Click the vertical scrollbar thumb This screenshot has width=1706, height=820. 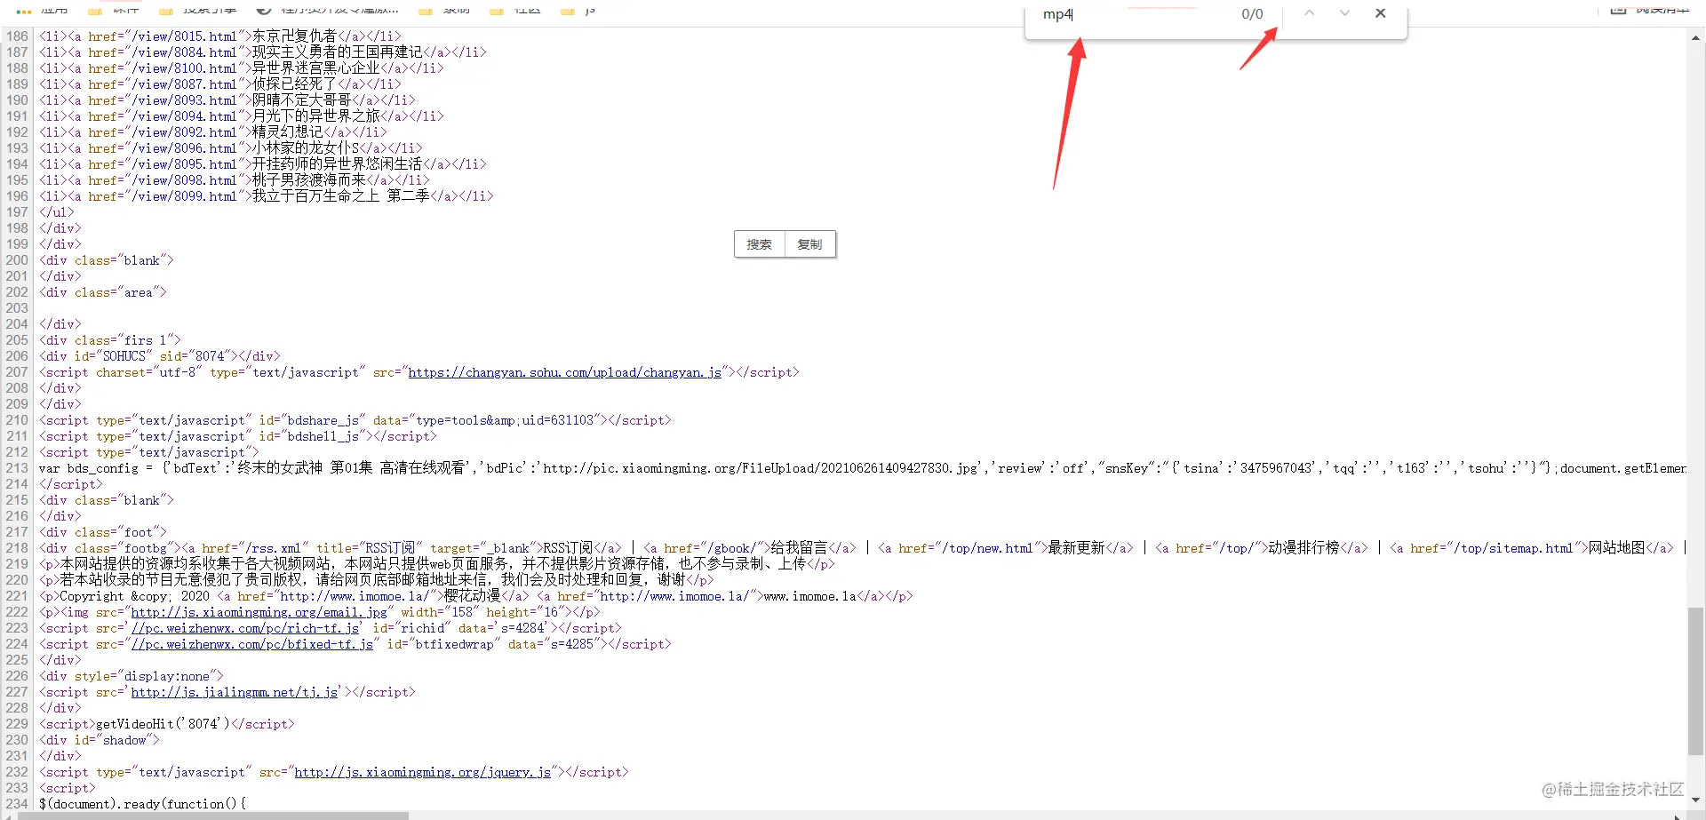point(1695,681)
